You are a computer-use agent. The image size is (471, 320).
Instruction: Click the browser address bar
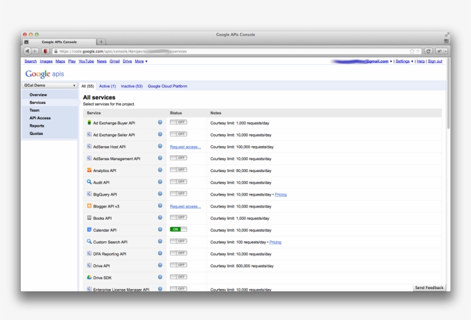pos(237,51)
